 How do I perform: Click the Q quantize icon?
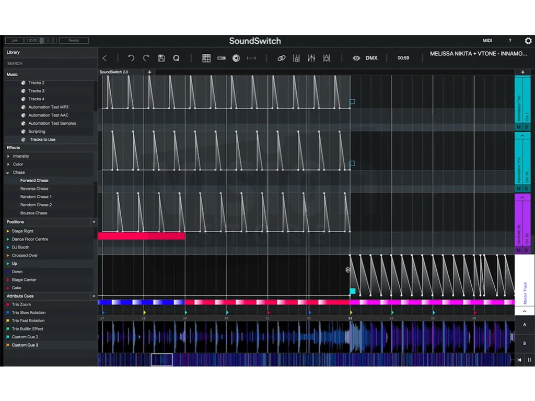[176, 58]
